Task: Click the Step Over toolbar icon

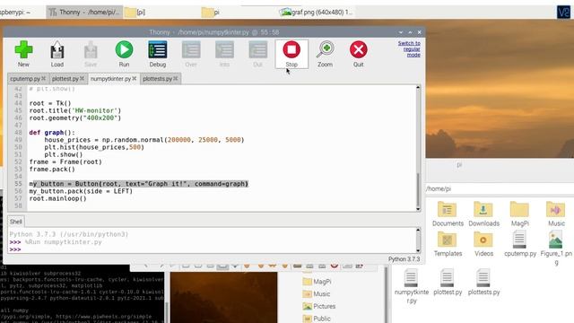Action: [x=191, y=54]
